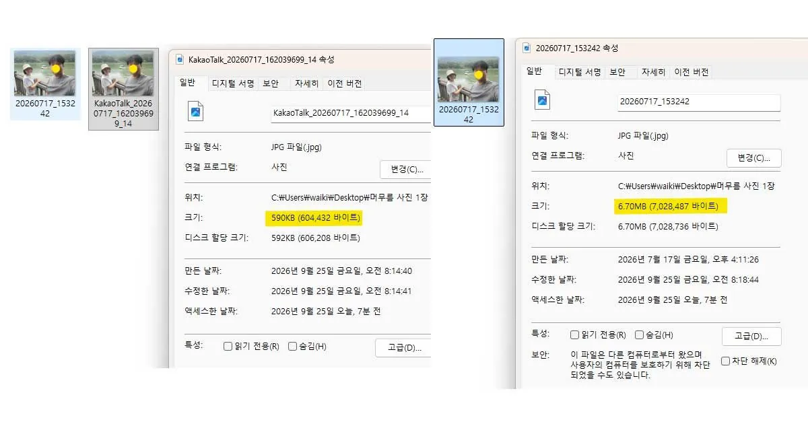Viewport: 808px width, 424px height.
Task: Click the highlighted size 6.70MB (7,028,487 바이트)
Action: click(x=668, y=206)
